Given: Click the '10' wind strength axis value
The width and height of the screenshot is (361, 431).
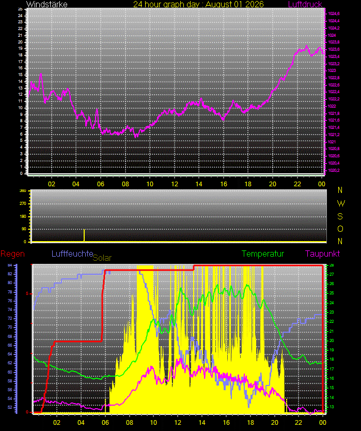Looking at the screenshot, I should pos(20,108).
